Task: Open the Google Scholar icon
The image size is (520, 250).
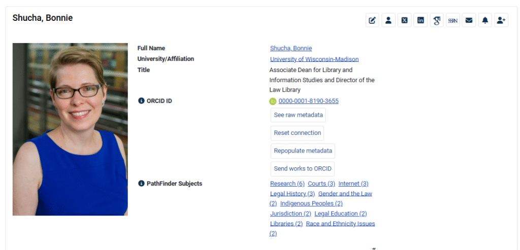Action: click(x=437, y=20)
